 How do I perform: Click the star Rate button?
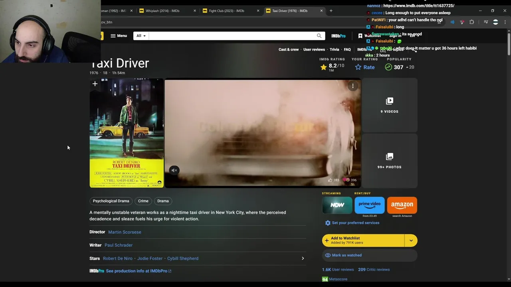click(x=365, y=67)
